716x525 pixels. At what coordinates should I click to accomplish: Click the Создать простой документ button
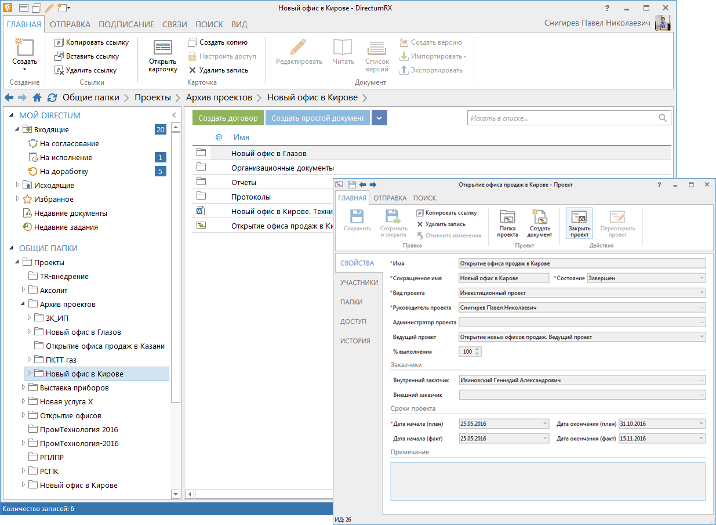[x=318, y=118]
